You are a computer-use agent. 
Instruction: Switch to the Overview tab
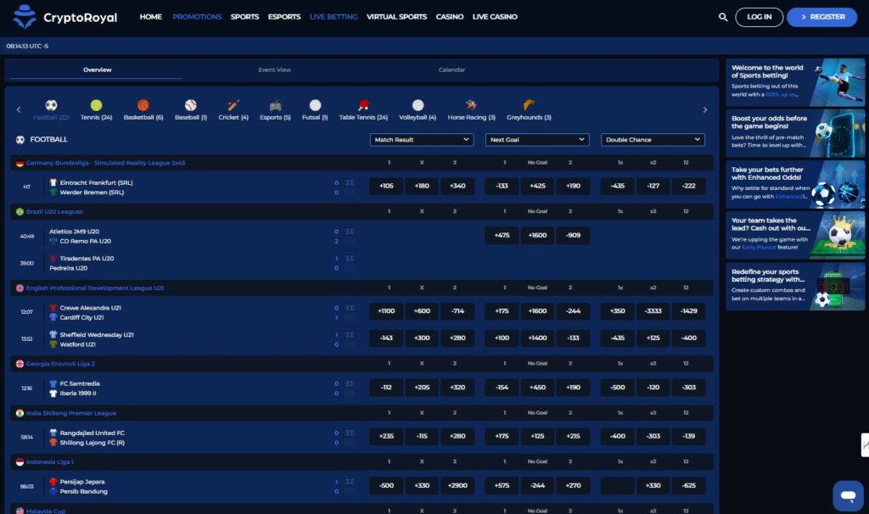[97, 70]
